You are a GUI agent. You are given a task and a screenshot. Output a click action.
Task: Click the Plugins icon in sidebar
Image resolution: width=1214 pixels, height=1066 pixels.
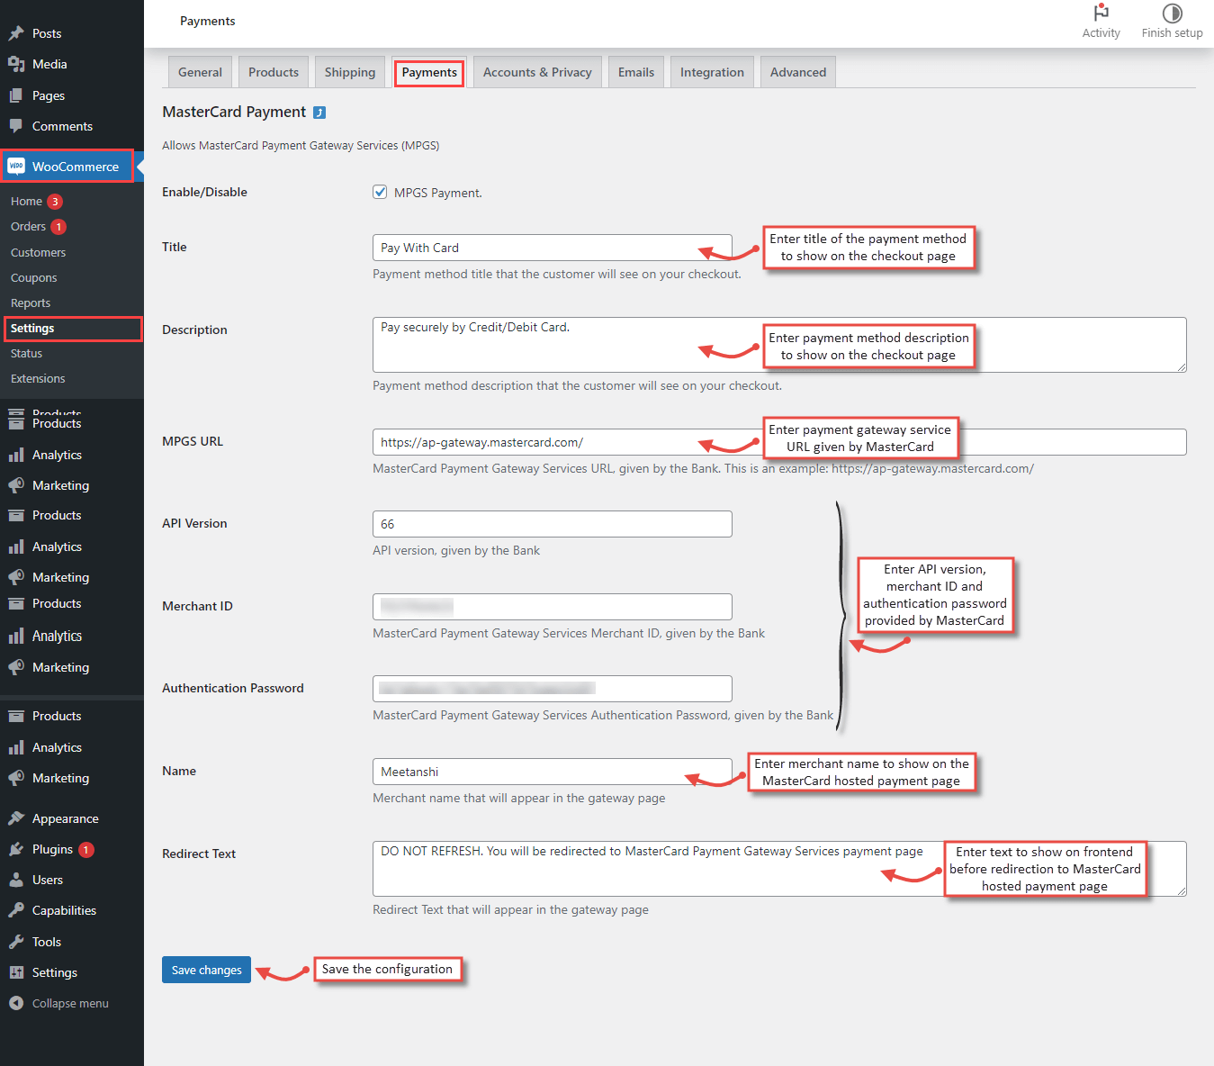click(16, 849)
